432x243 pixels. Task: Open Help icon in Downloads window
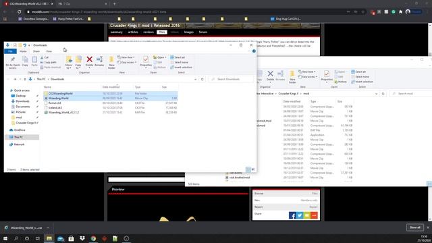(x=254, y=51)
